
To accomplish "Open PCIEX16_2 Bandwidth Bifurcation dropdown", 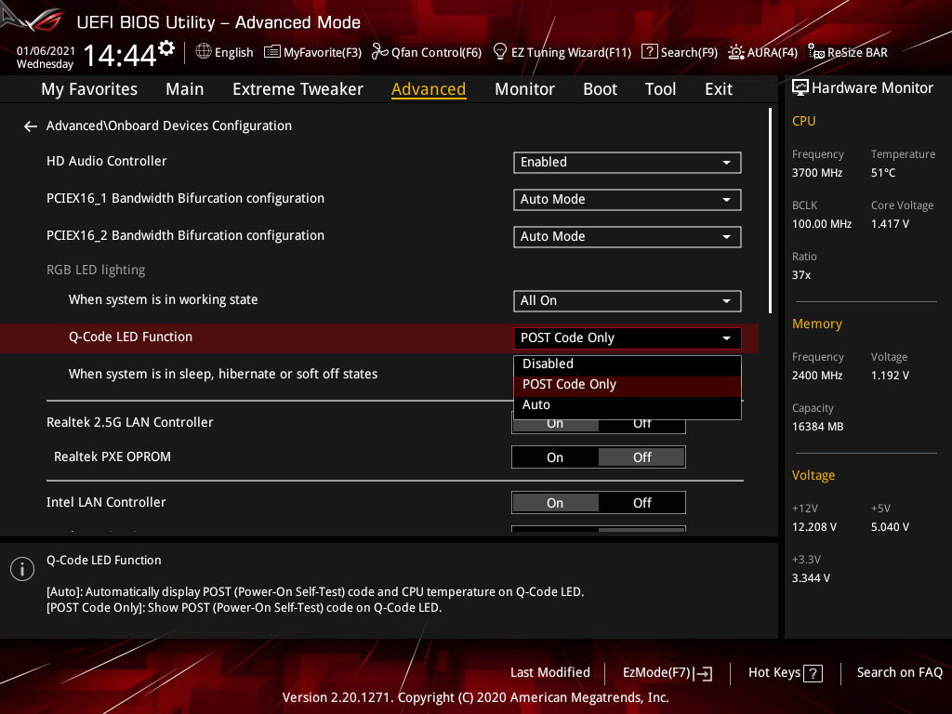I will [628, 237].
